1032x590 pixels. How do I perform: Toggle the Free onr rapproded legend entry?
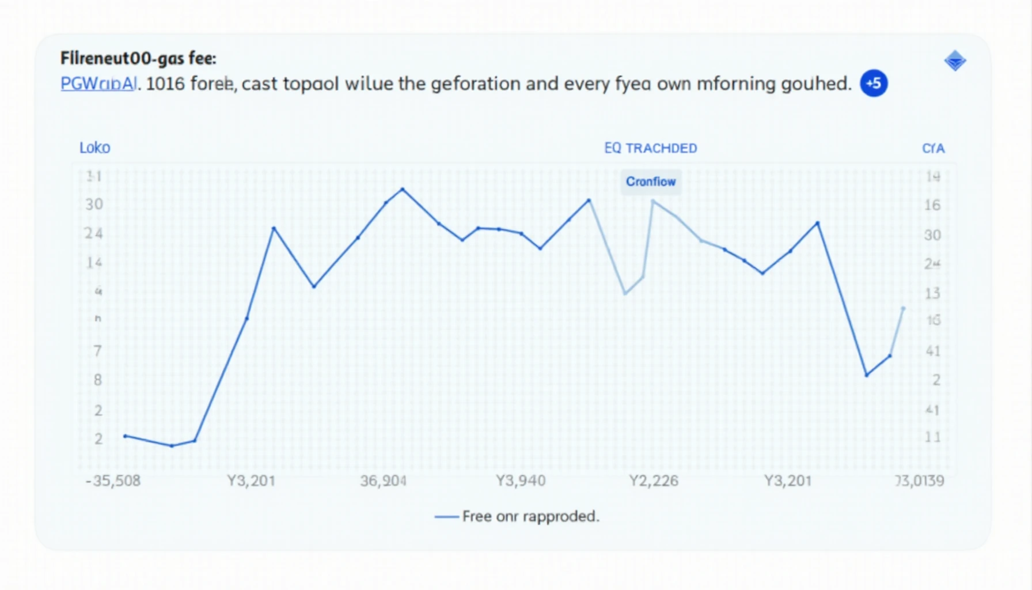tap(530, 516)
